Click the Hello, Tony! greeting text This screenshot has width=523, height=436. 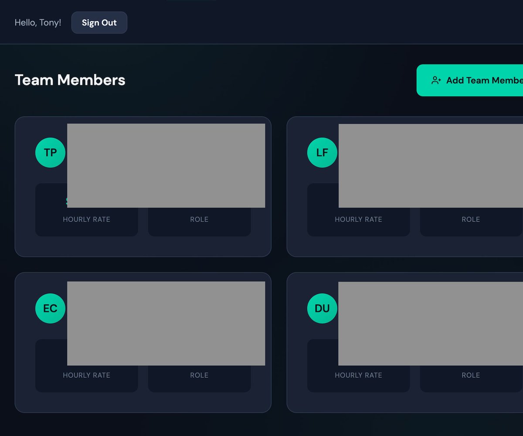[38, 23]
